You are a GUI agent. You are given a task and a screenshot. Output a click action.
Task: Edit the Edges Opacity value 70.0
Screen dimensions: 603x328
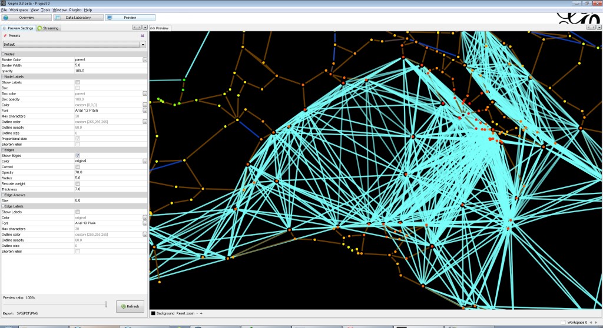pyautogui.click(x=111, y=172)
